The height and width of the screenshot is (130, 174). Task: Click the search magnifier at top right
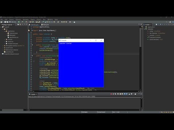(x=167, y=22)
